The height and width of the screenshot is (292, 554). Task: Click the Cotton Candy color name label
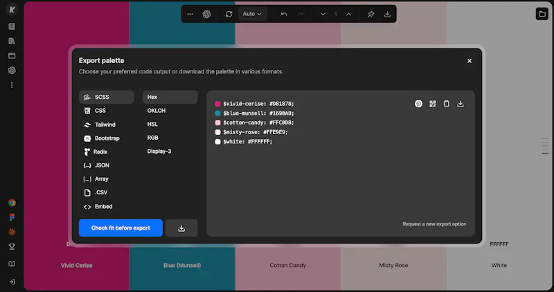point(288,265)
